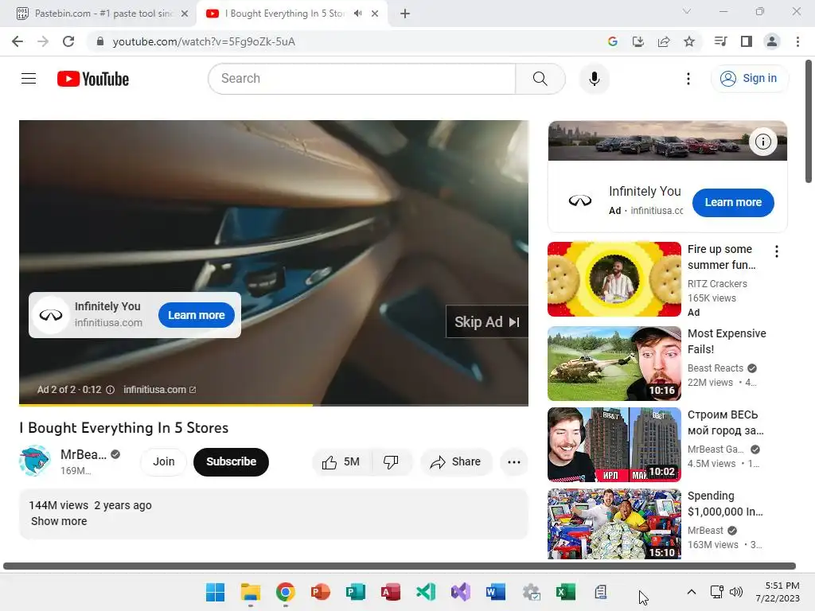The height and width of the screenshot is (611, 815).
Task: Open tab search chevron
Action: pyautogui.click(x=687, y=11)
